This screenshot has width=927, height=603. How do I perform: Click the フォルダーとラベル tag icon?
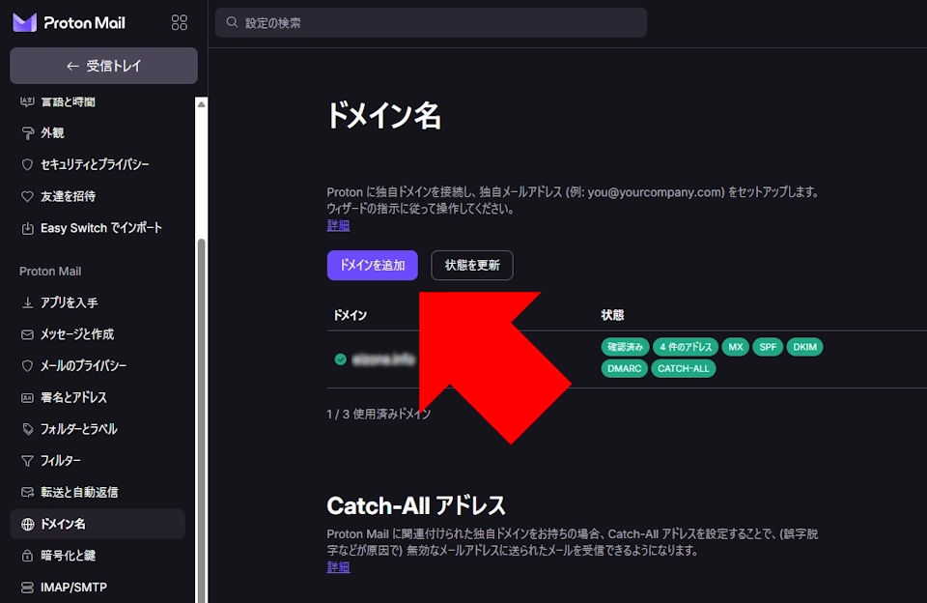point(27,429)
